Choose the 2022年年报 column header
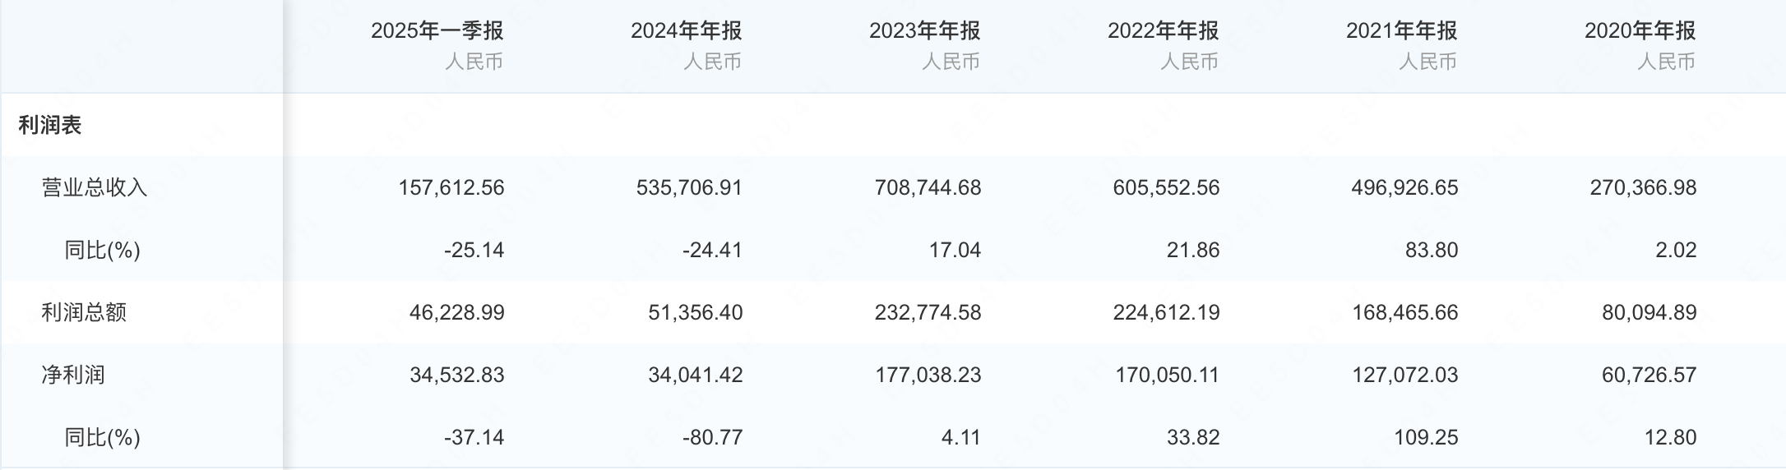This screenshot has height=470, width=1786. [1163, 31]
